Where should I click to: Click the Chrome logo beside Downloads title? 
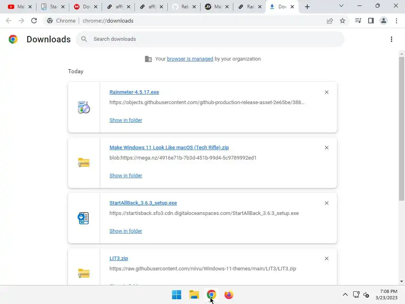(x=13, y=39)
